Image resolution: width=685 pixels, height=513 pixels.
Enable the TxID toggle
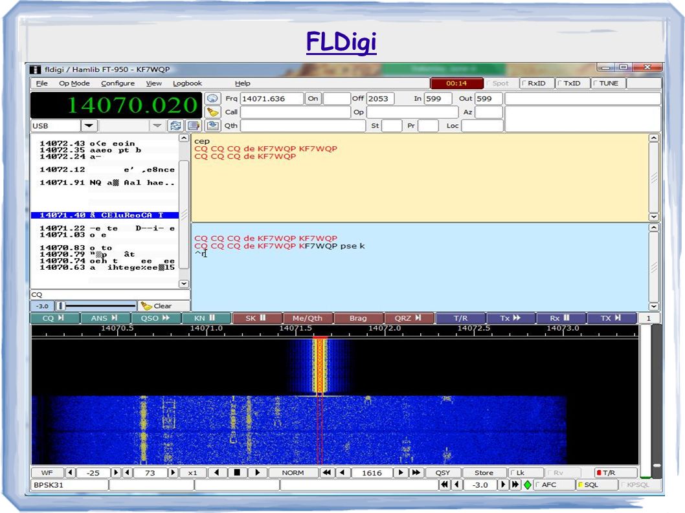[572, 83]
